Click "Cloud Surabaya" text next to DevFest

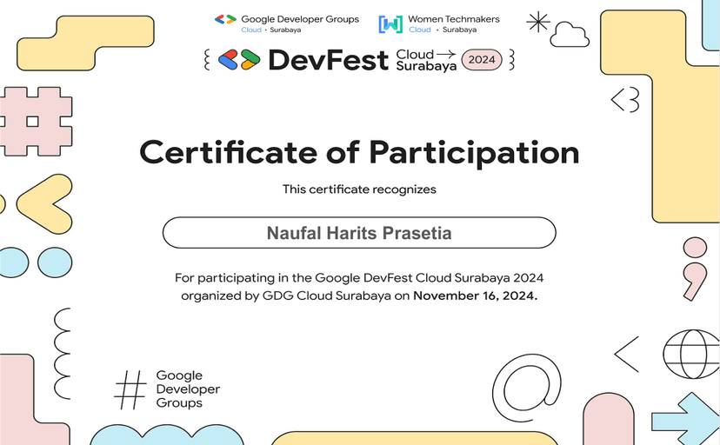point(426,60)
